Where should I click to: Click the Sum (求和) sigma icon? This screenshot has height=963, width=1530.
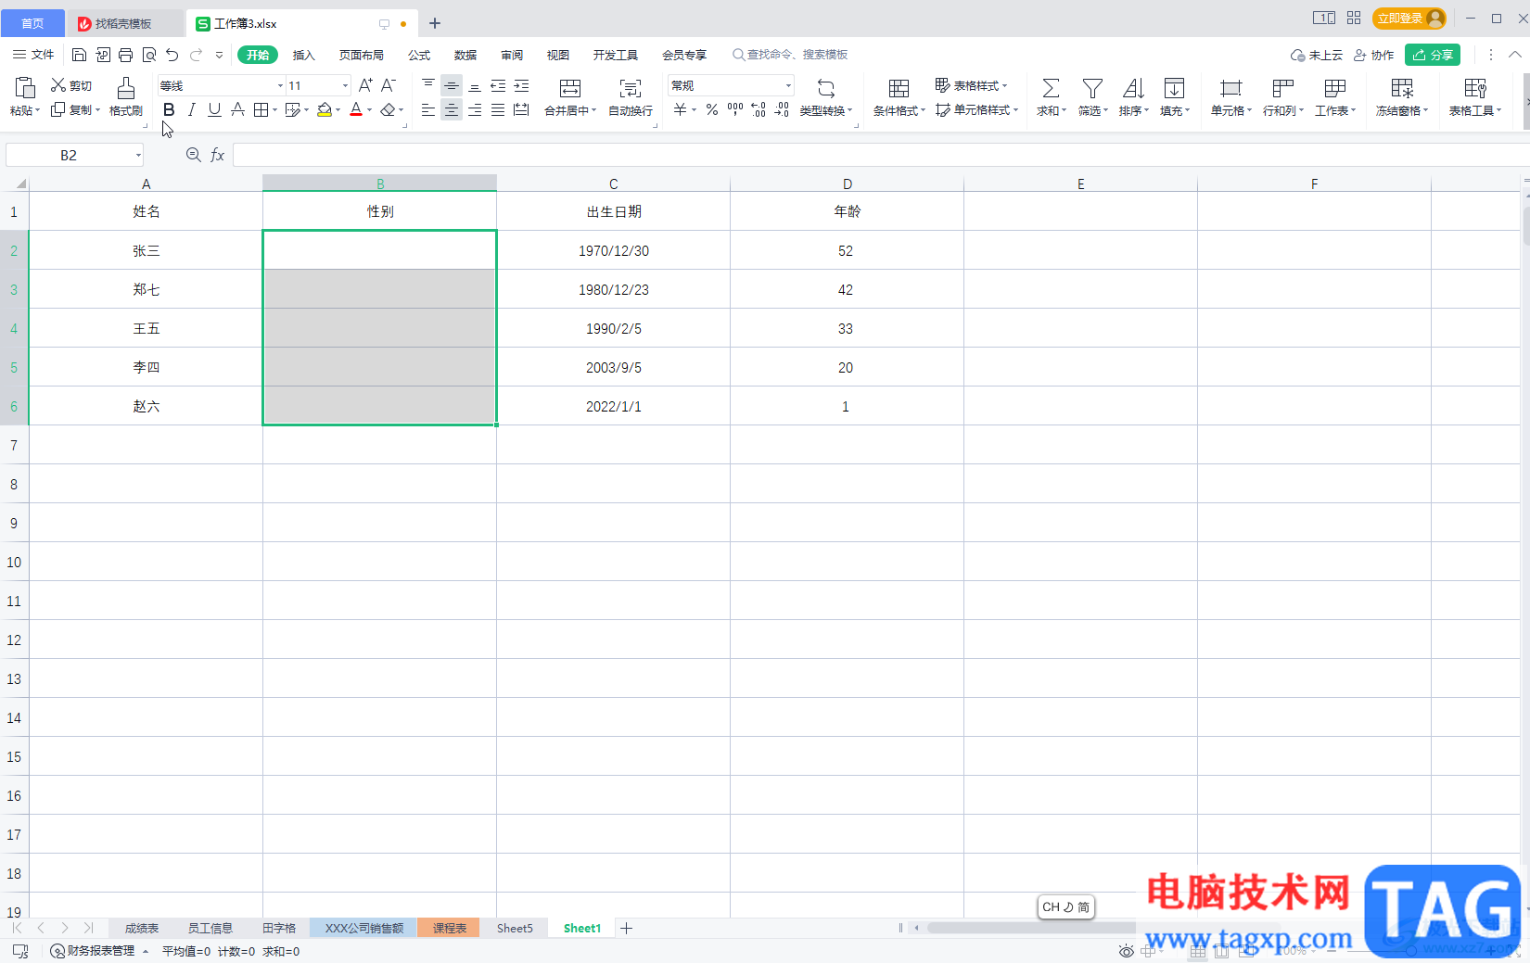(x=1051, y=88)
